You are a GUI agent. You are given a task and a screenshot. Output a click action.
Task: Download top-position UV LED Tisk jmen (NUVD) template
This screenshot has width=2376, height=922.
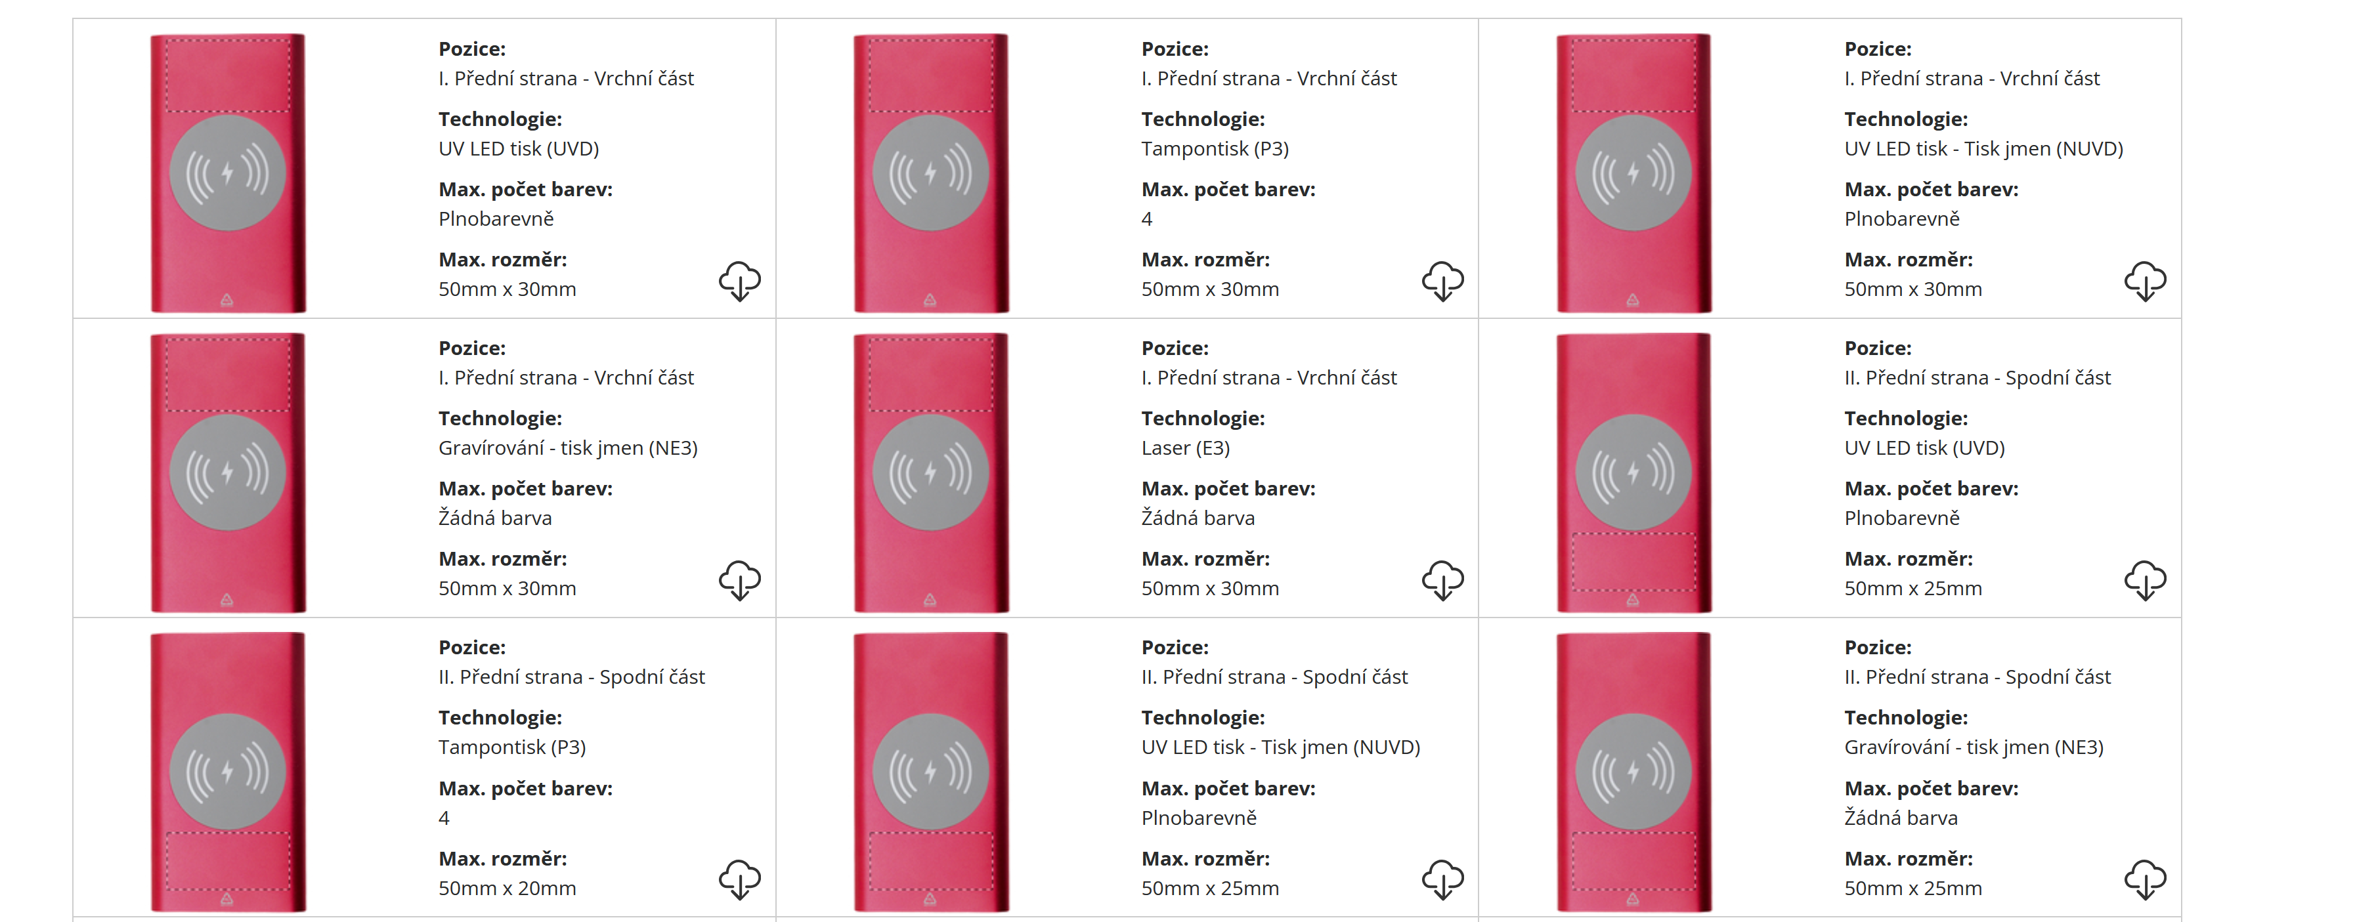tap(2146, 282)
